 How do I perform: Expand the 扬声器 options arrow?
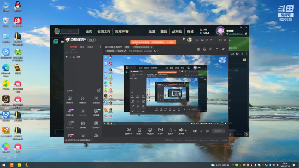click(186, 130)
